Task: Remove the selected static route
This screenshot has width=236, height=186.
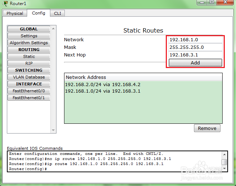Action: (x=207, y=128)
